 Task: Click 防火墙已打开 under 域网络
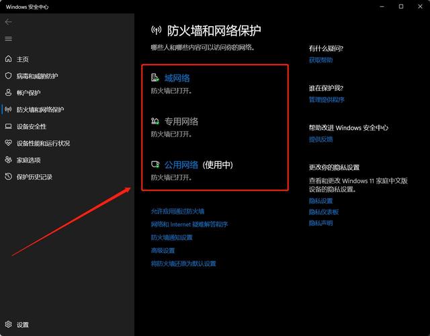[x=171, y=91]
